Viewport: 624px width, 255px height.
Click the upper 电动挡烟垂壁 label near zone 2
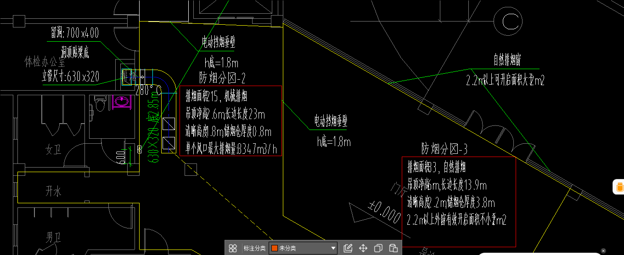pyautogui.click(x=219, y=43)
